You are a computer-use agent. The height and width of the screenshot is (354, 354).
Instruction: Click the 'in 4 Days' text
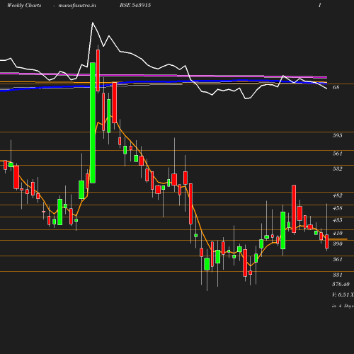click(x=343, y=306)
